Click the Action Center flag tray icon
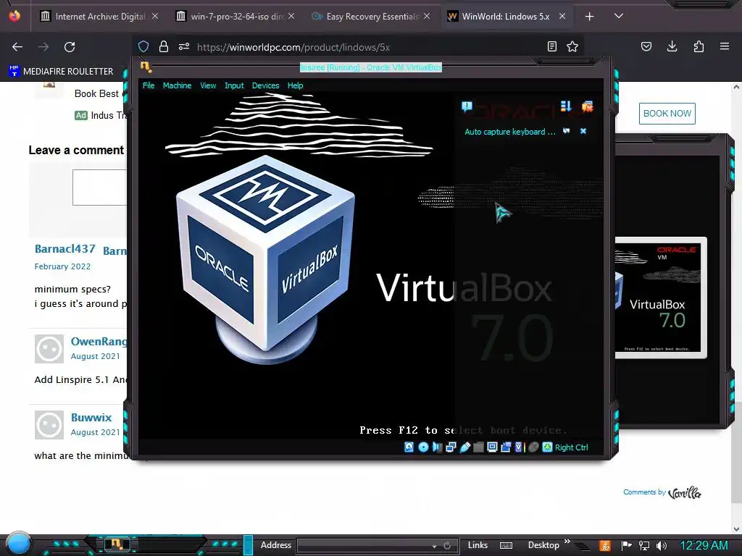Image resolution: width=742 pixels, height=556 pixels. pyautogui.click(x=627, y=546)
